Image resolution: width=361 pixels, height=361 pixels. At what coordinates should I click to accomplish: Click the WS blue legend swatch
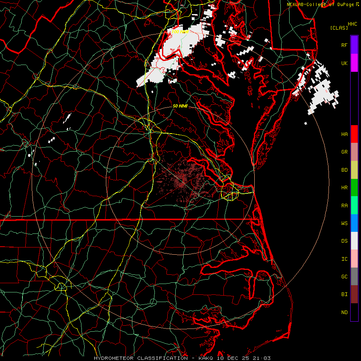pyautogui.click(x=354, y=223)
